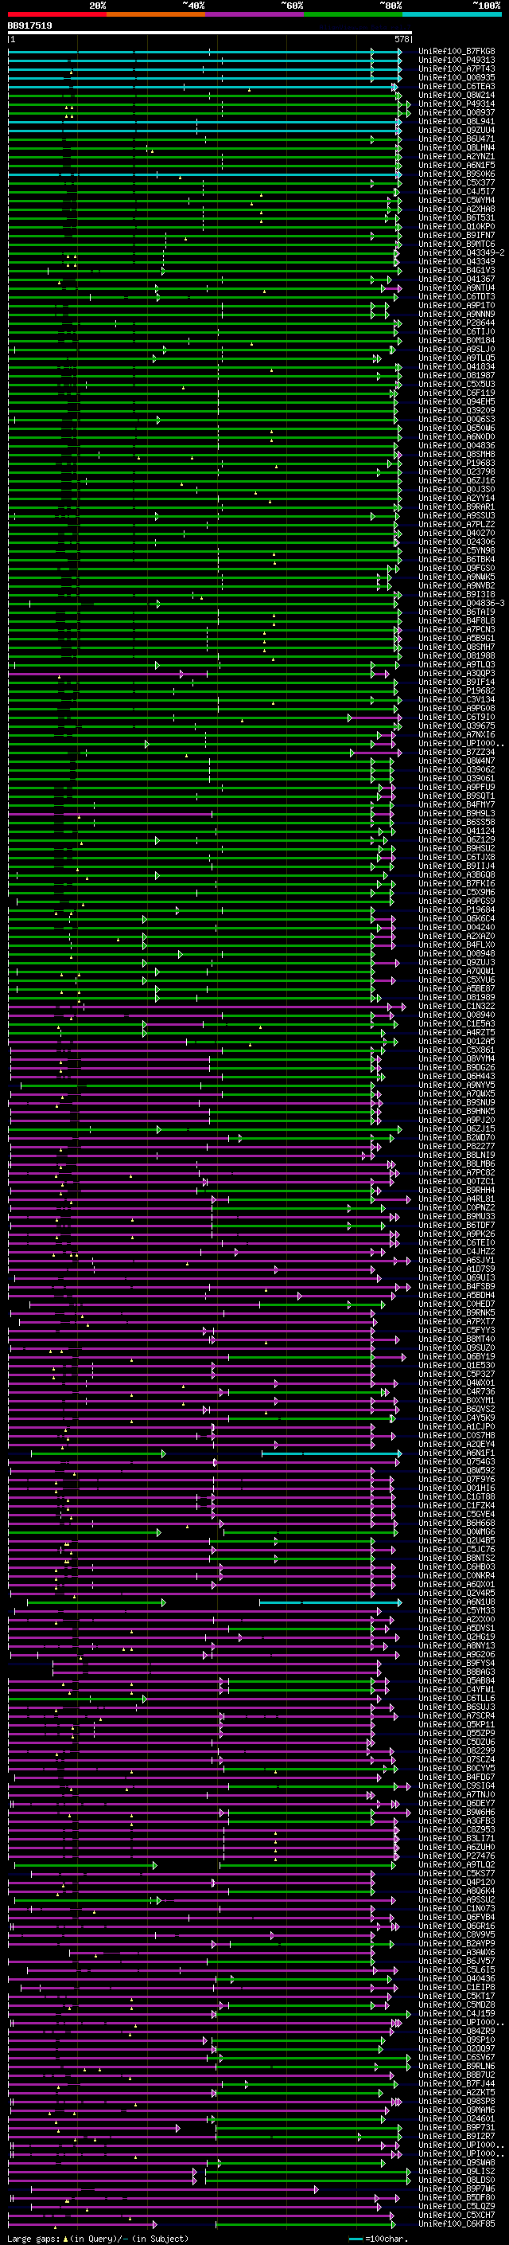Open hit UniRef100_Q6BY19

coord(456,1357)
